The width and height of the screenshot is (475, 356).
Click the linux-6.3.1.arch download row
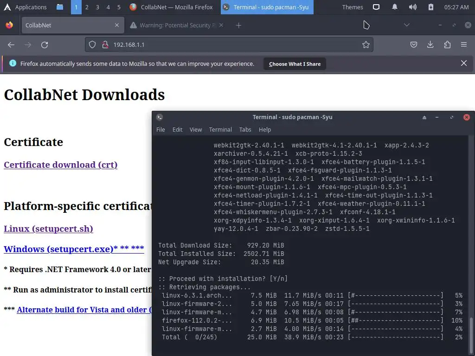[312, 295]
